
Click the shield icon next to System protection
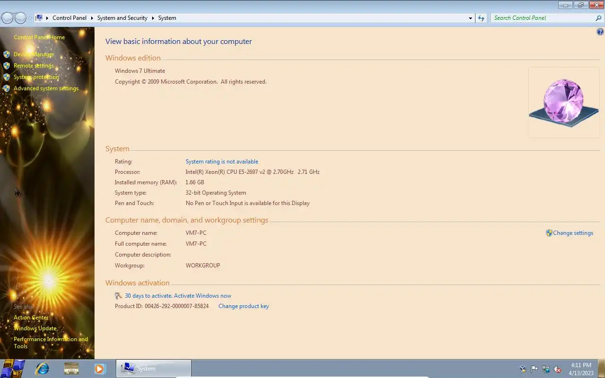tap(7, 77)
